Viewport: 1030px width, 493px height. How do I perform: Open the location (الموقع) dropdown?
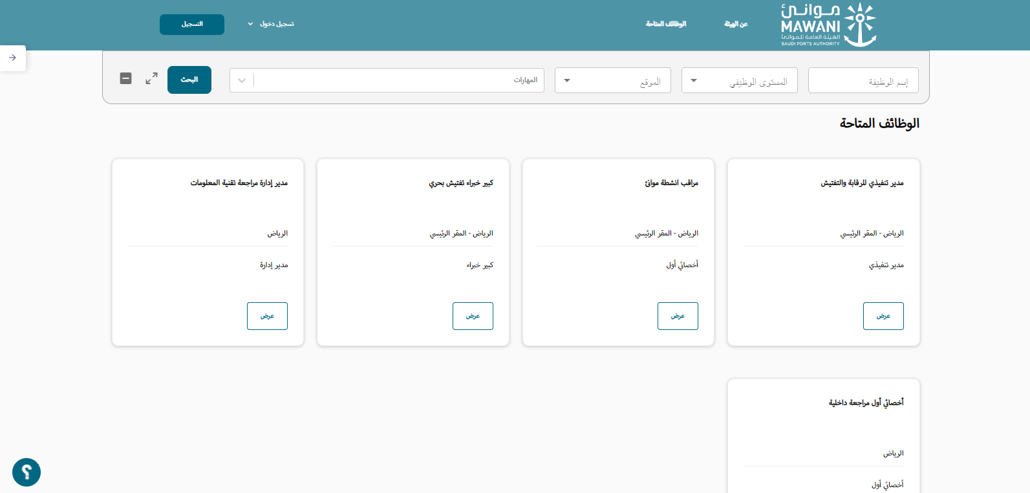612,81
